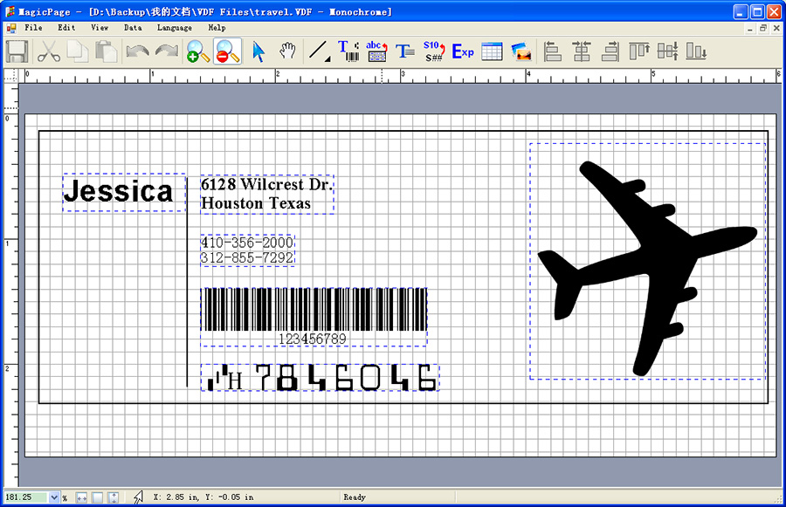Open the Language menu

(x=174, y=28)
